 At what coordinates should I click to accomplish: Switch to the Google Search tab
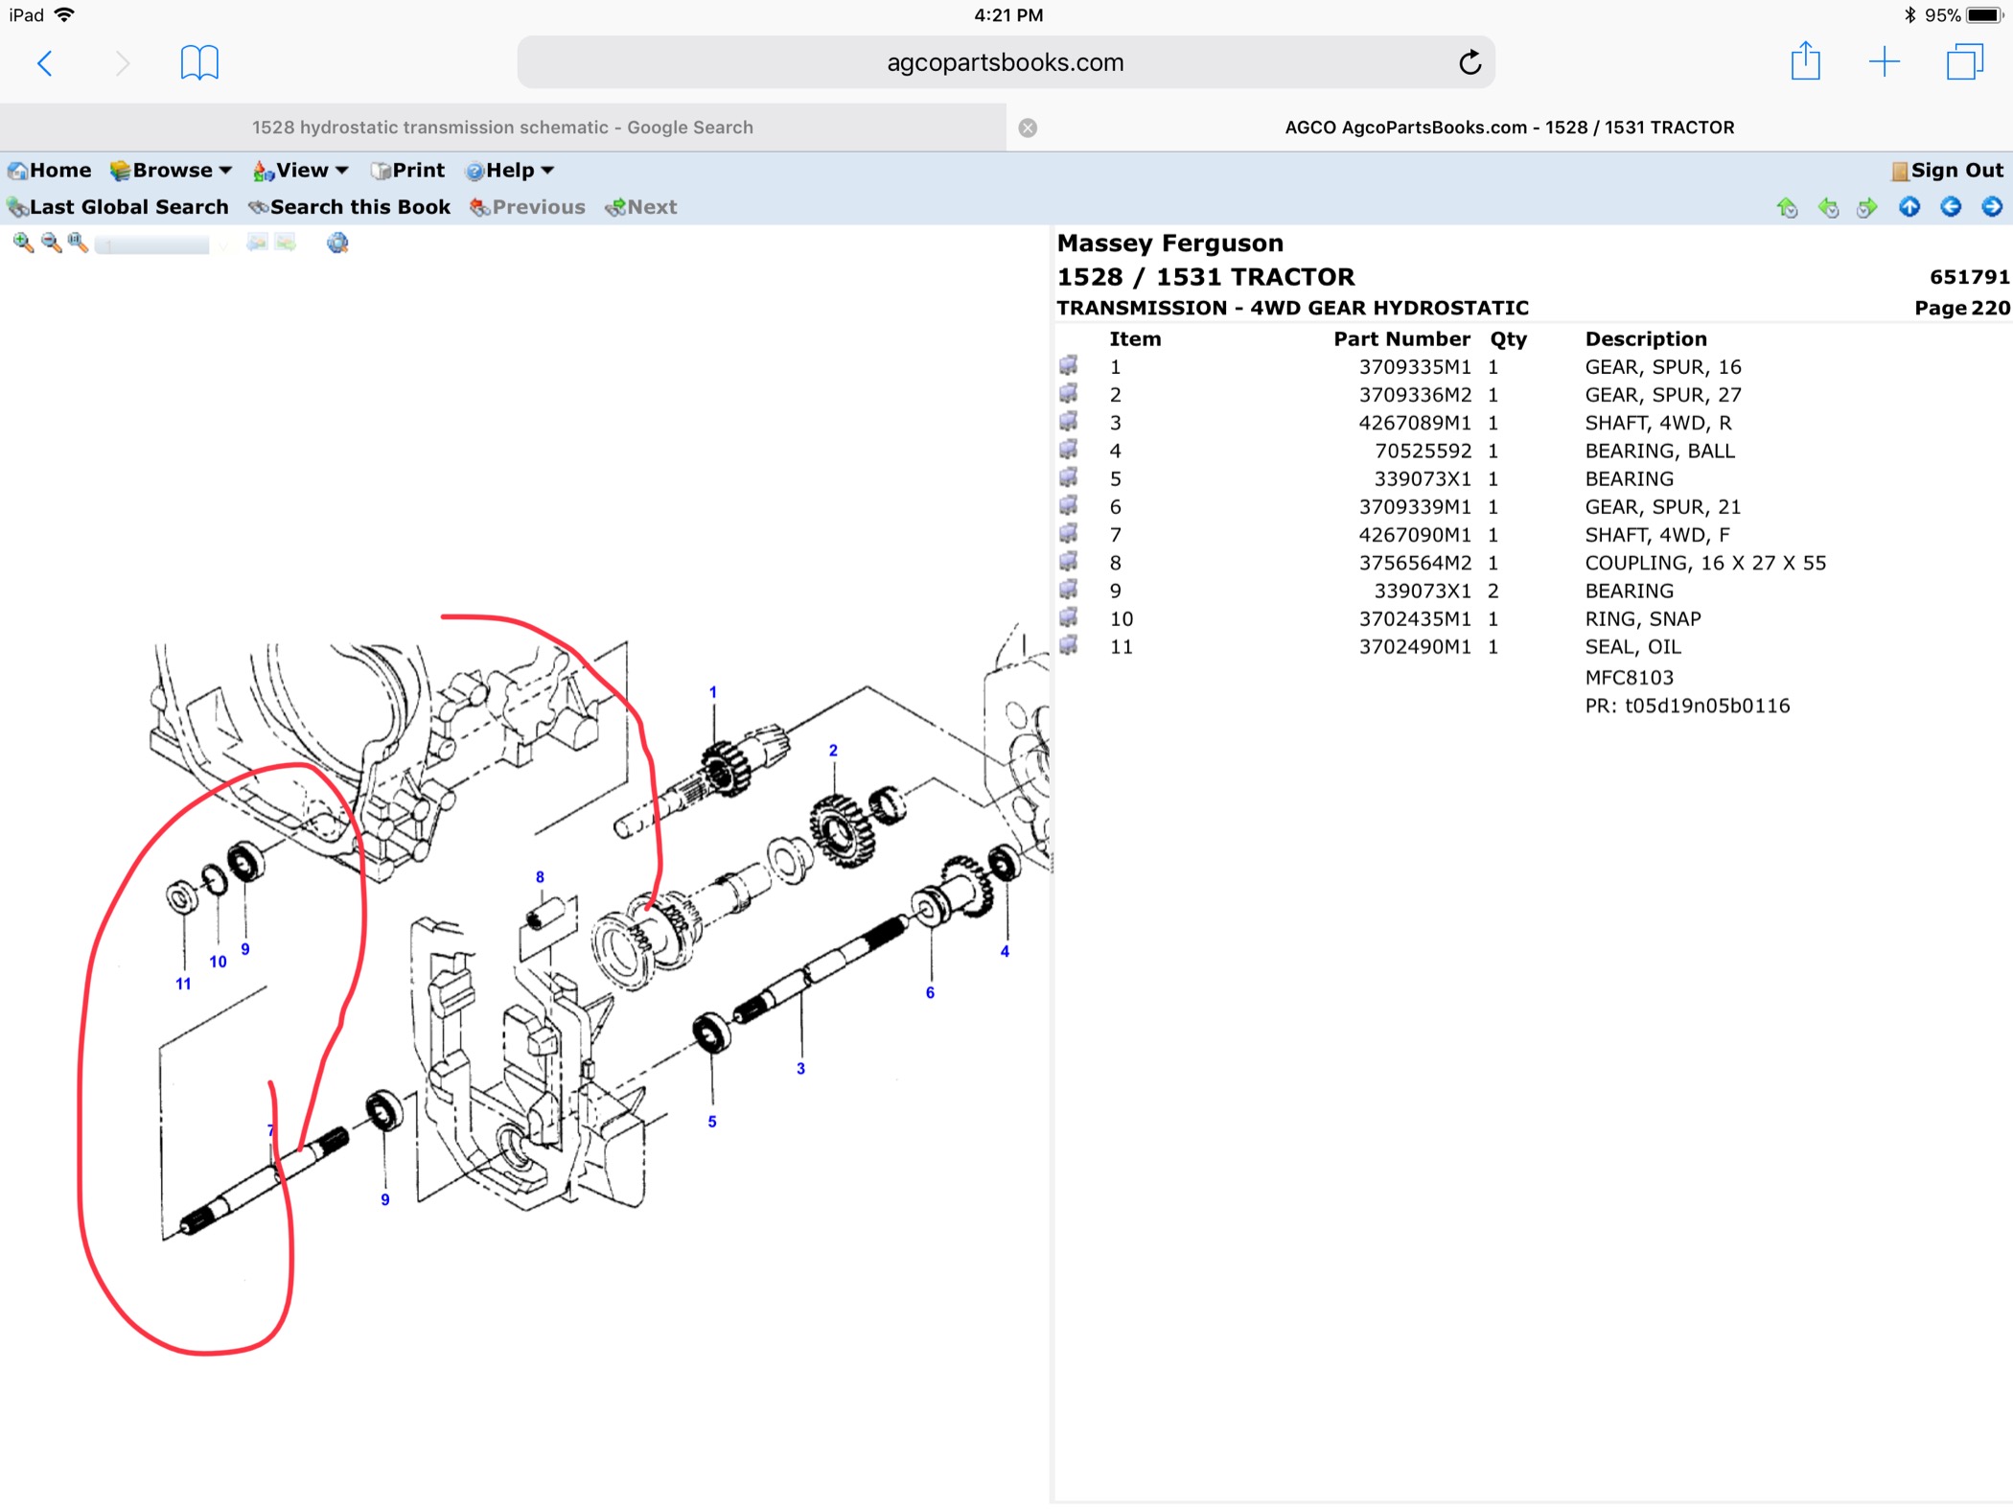coord(502,128)
